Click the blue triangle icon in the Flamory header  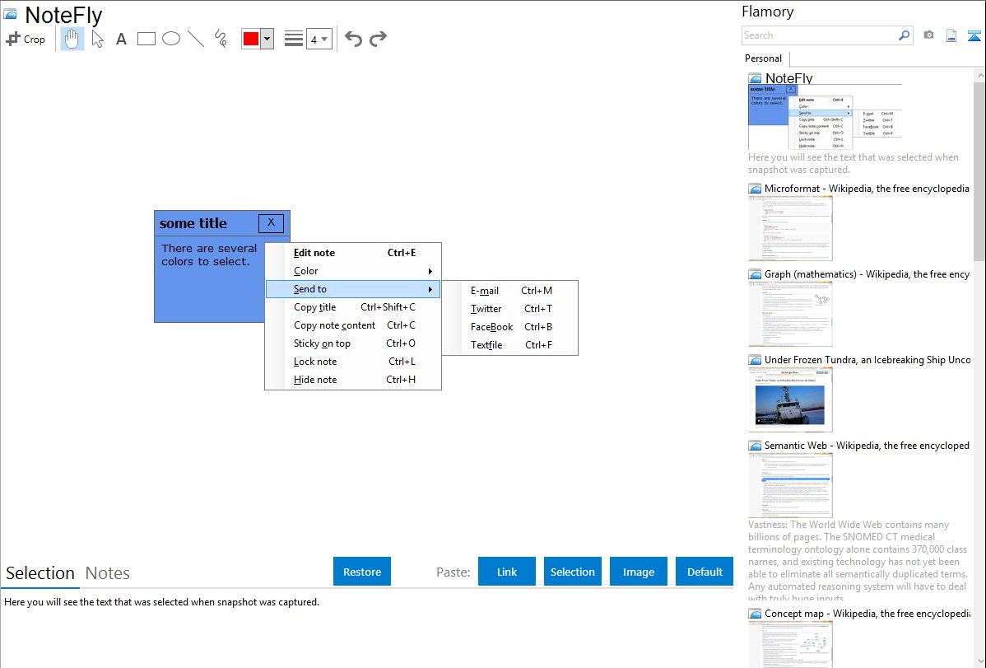(974, 35)
